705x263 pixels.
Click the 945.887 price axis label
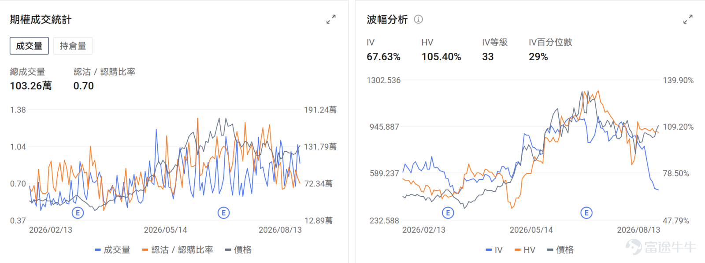coord(384,127)
